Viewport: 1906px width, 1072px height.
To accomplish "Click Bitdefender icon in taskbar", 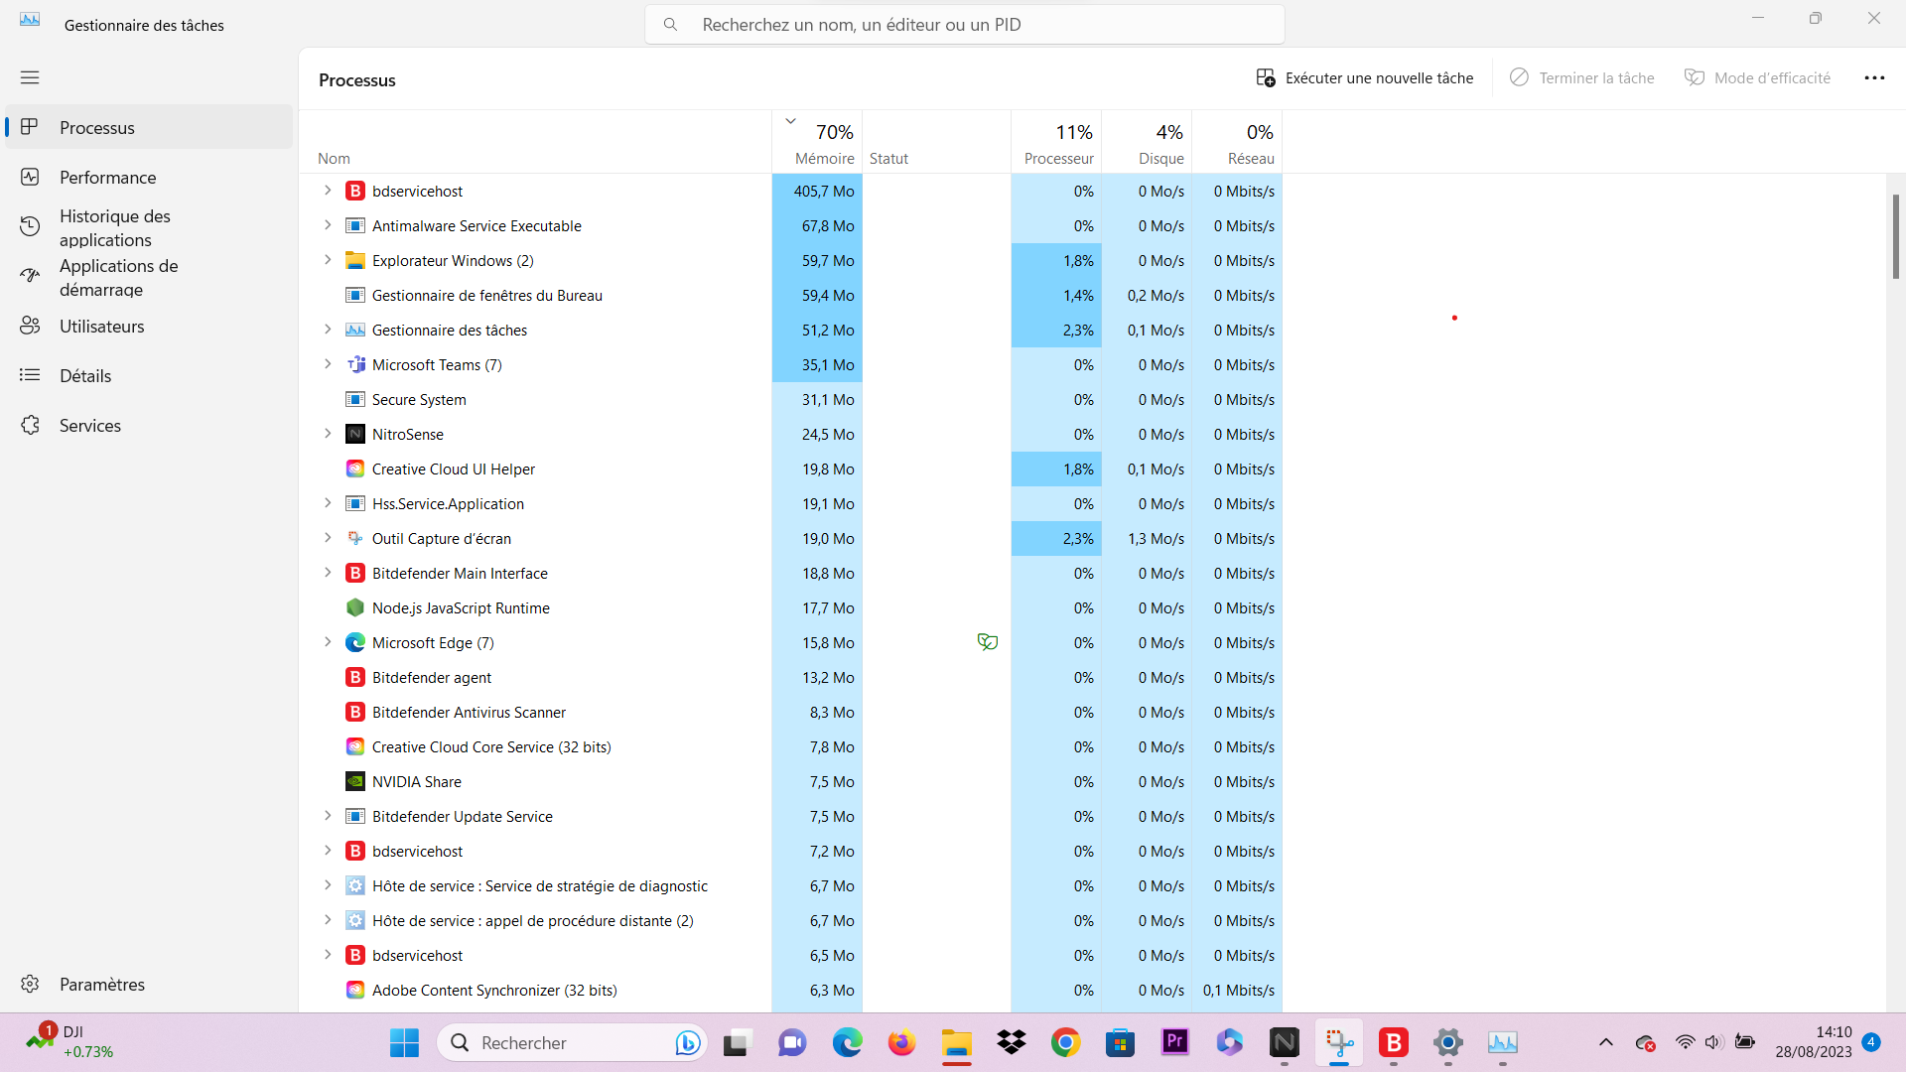I will point(1394,1042).
